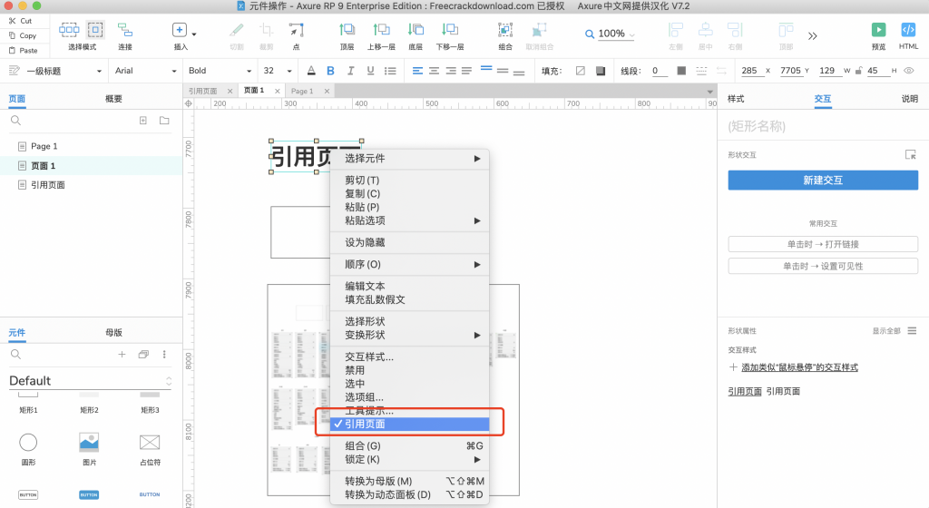Viewport: 929px width, 508px height.
Task: Click the text color swatch
Action: click(310, 71)
